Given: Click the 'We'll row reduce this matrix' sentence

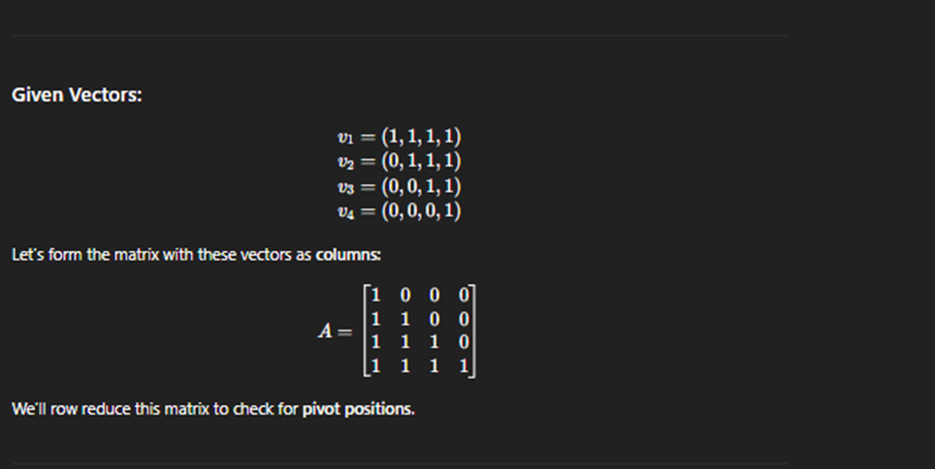Looking at the screenshot, I should tap(212, 409).
